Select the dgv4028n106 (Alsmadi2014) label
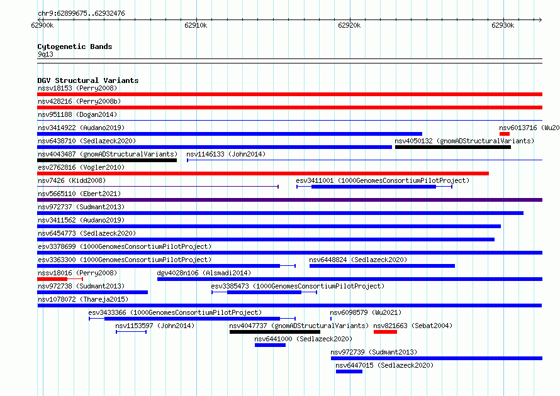Image resolution: width=560 pixels, height=396 pixels. (x=204, y=273)
